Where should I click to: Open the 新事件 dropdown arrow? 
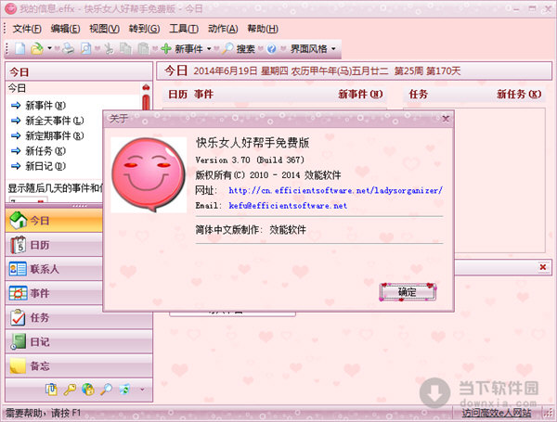[x=209, y=48]
